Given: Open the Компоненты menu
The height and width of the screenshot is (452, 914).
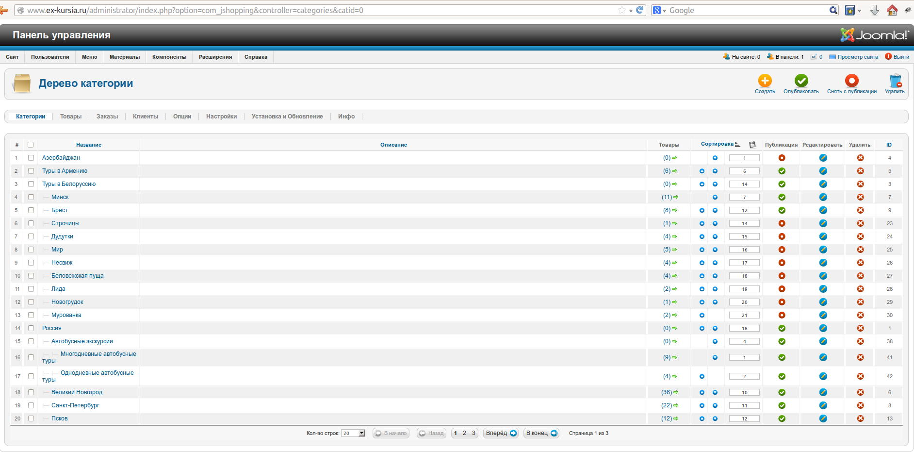Looking at the screenshot, I should 169,57.
